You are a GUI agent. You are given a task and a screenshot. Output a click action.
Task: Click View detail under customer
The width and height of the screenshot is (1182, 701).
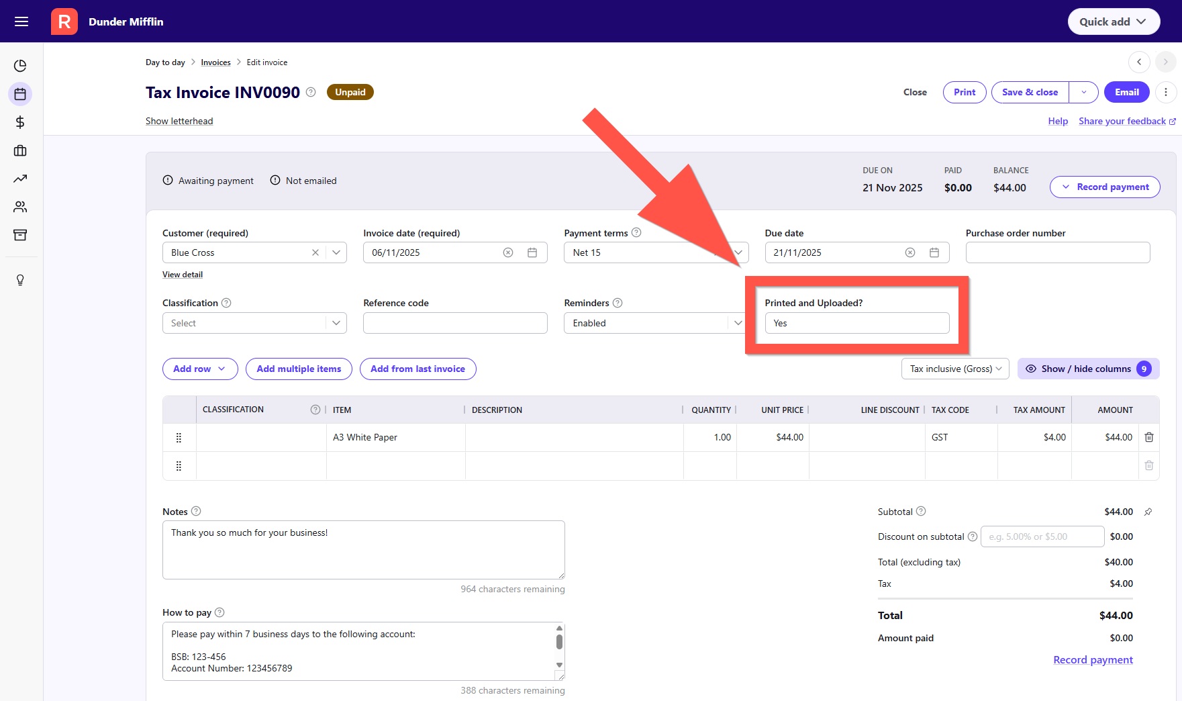pos(183,275)
